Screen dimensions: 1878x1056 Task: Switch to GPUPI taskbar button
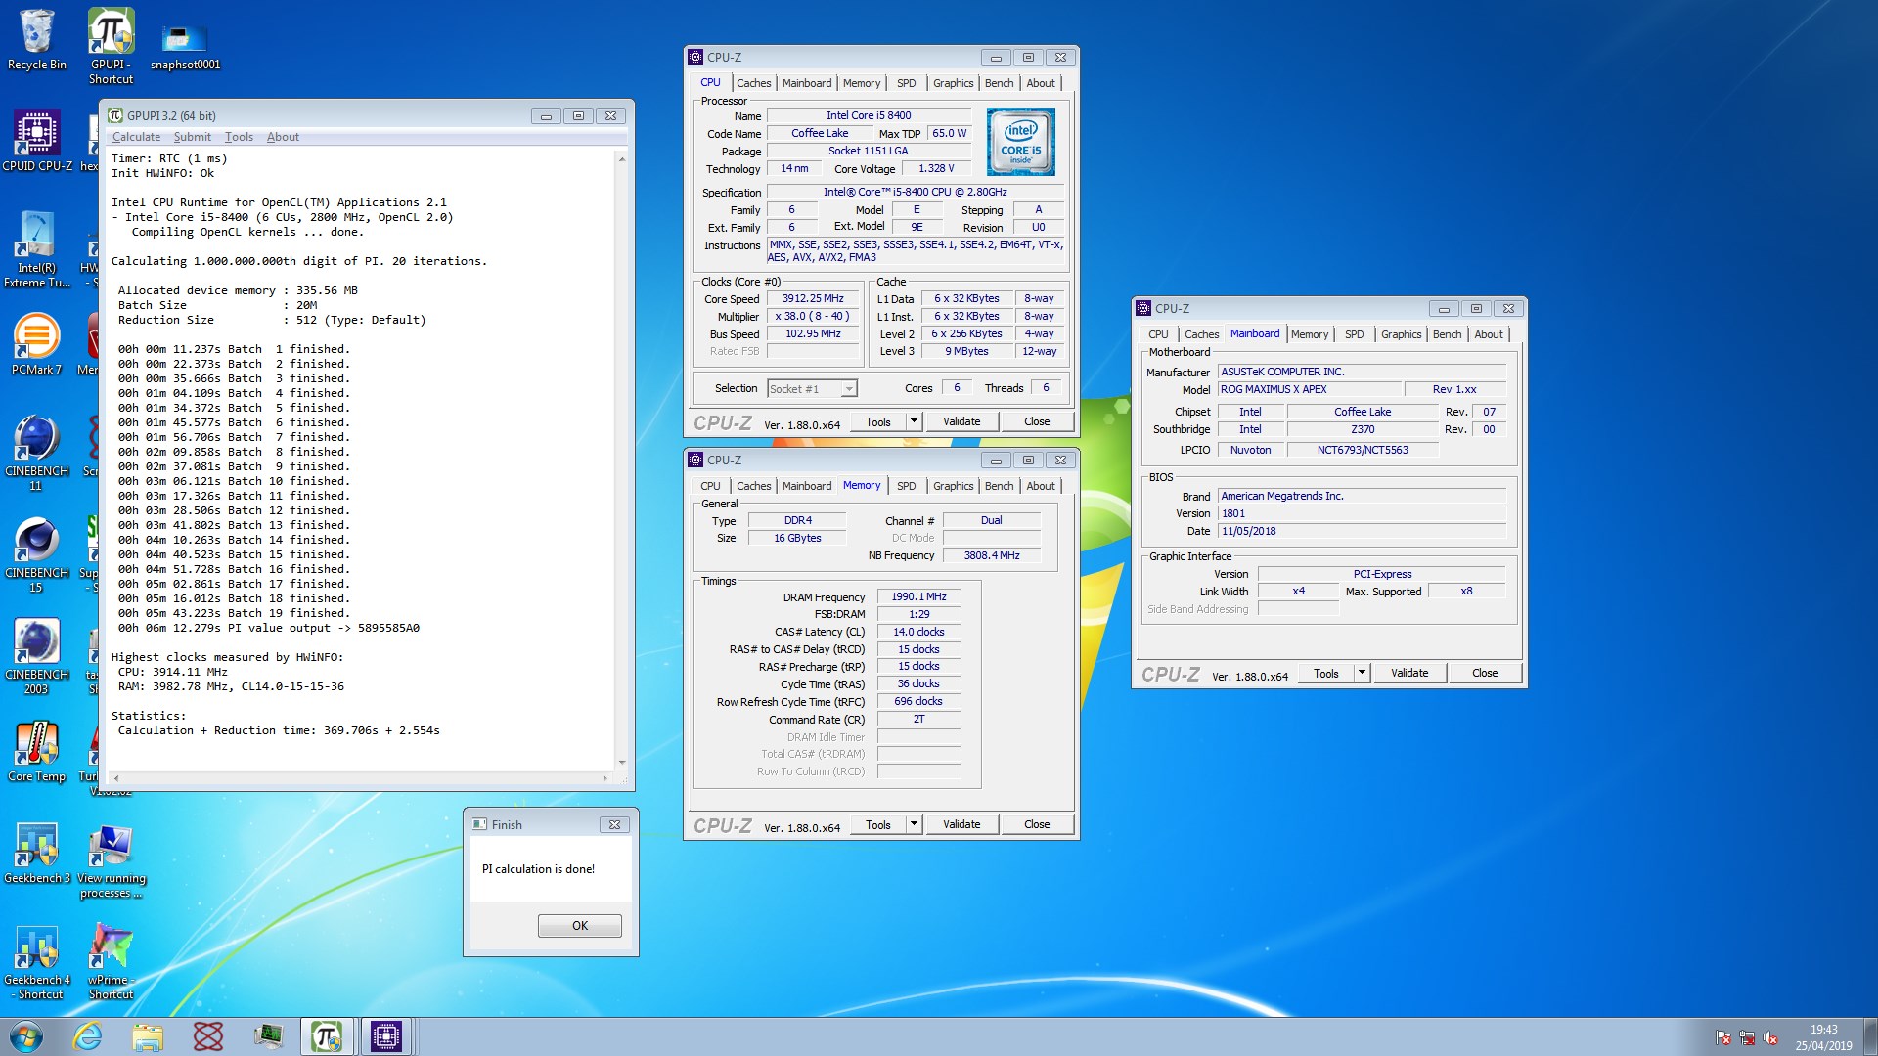point(327,1036)
